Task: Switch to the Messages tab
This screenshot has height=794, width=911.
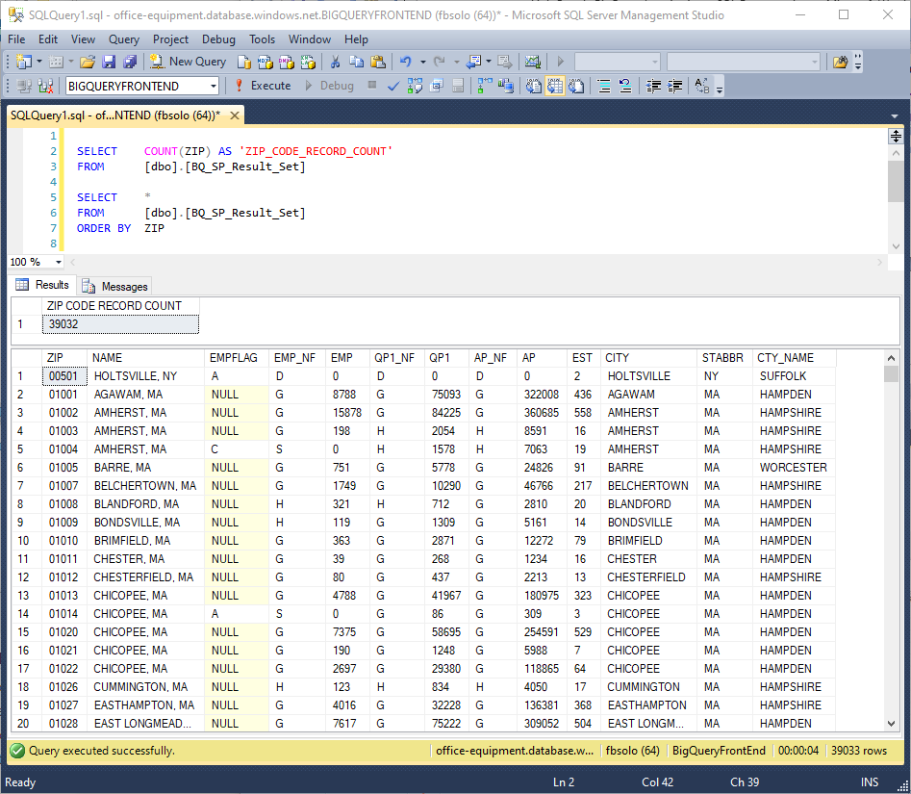Action: click(x=115, y=286)
